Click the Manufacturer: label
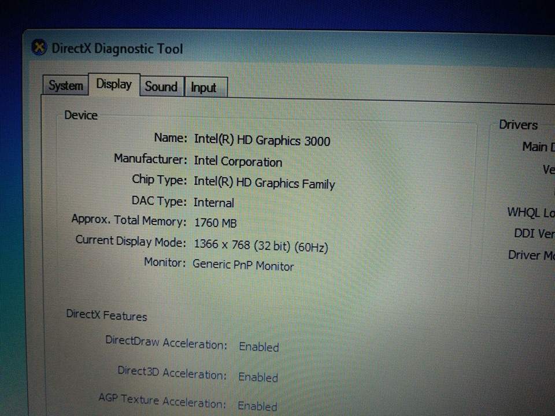 (150, 159)
